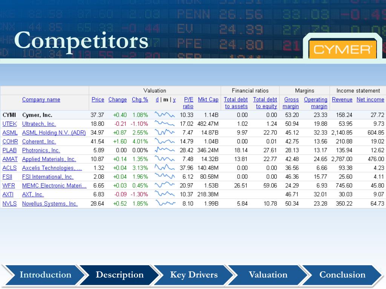Open Photronics, Inc. company link

point(41,151)
